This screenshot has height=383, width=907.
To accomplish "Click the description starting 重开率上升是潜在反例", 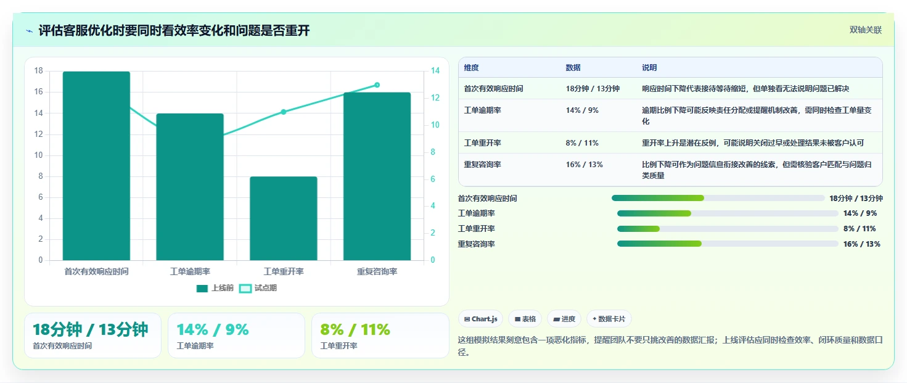I will pos(753,143).
